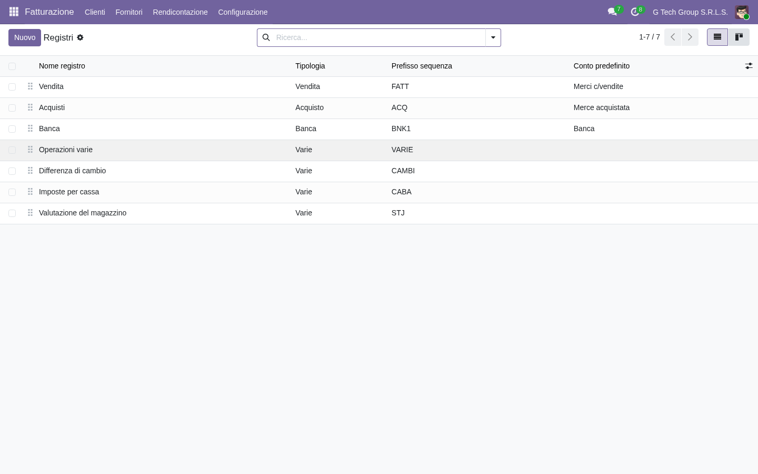Click the 1-7 / 7 pager counter
Screen dimensions: 758x474
point(650,37)
